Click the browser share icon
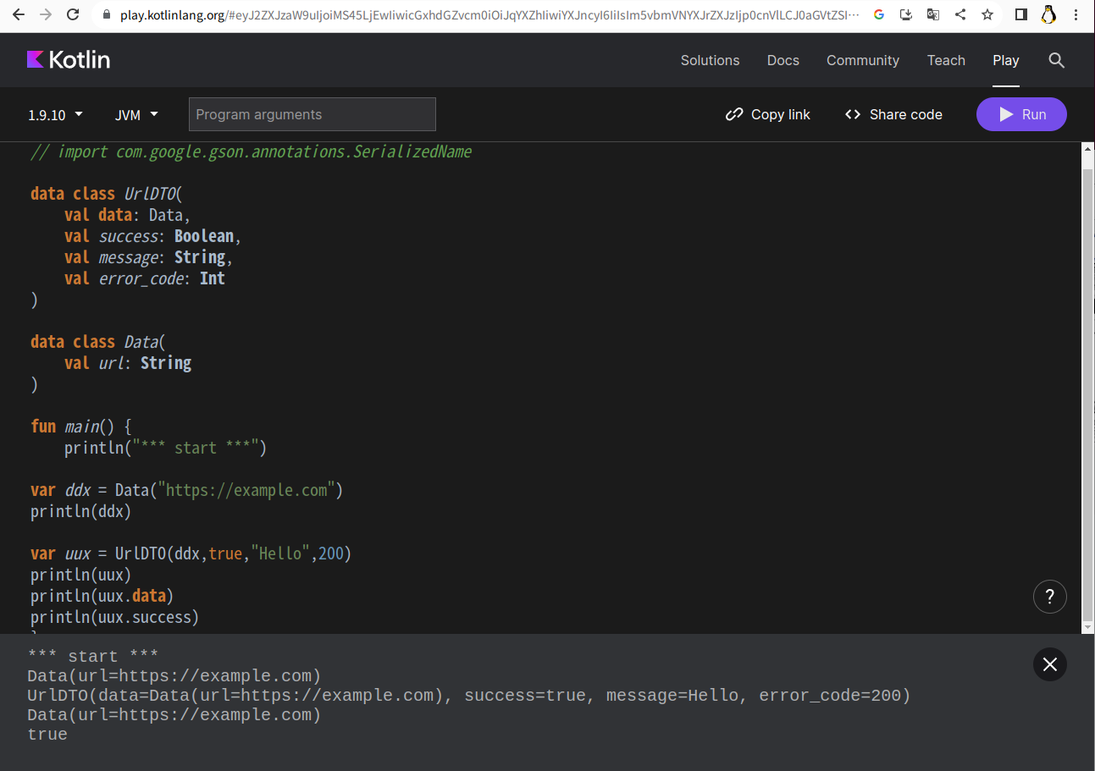Viewport: 1095px width, 771px height. [960, 14]
